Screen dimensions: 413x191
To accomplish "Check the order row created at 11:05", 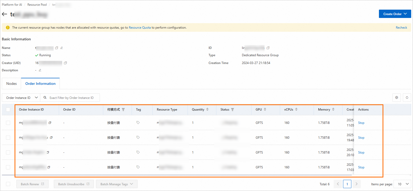I will tap(8, 123).
